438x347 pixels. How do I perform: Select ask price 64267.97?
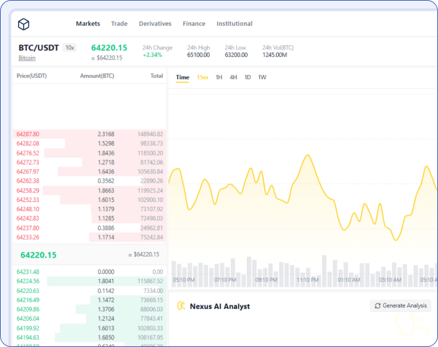pyautogui.click(x=28, y=171)
